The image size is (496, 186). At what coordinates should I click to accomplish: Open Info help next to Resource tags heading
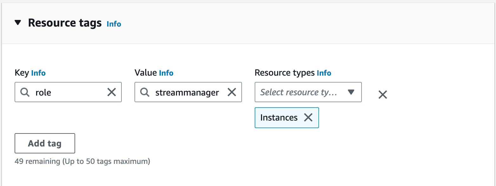pyautogui.click(x=114, y=24)
